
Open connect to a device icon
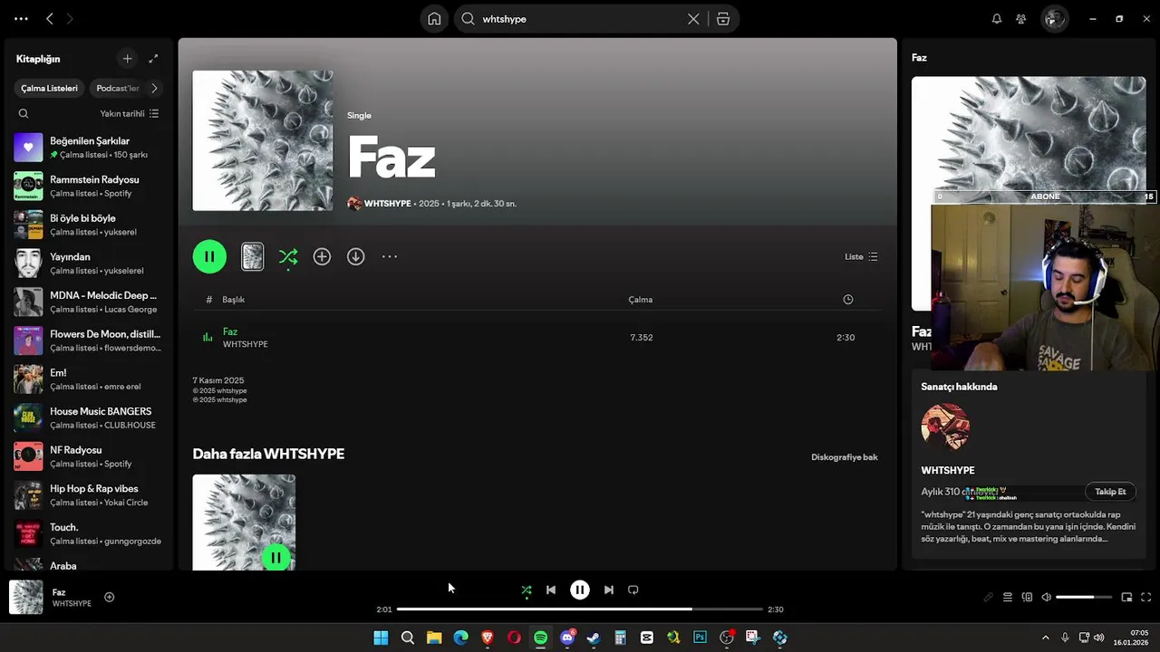point(1027,597)
